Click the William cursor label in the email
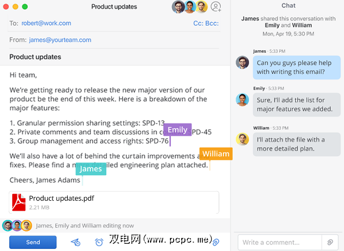Image resolution: width=344 pixels, height=251 pixels. pyautogui.click(x=216, y=154)
